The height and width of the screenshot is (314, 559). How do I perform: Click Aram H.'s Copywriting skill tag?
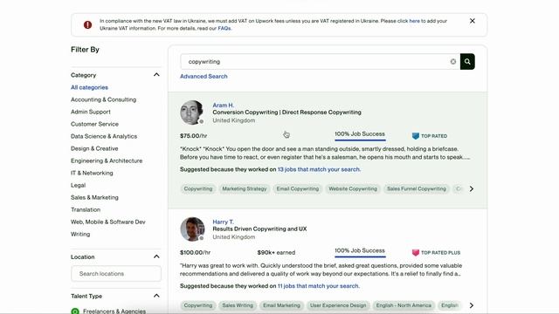(x=198, y=188)
